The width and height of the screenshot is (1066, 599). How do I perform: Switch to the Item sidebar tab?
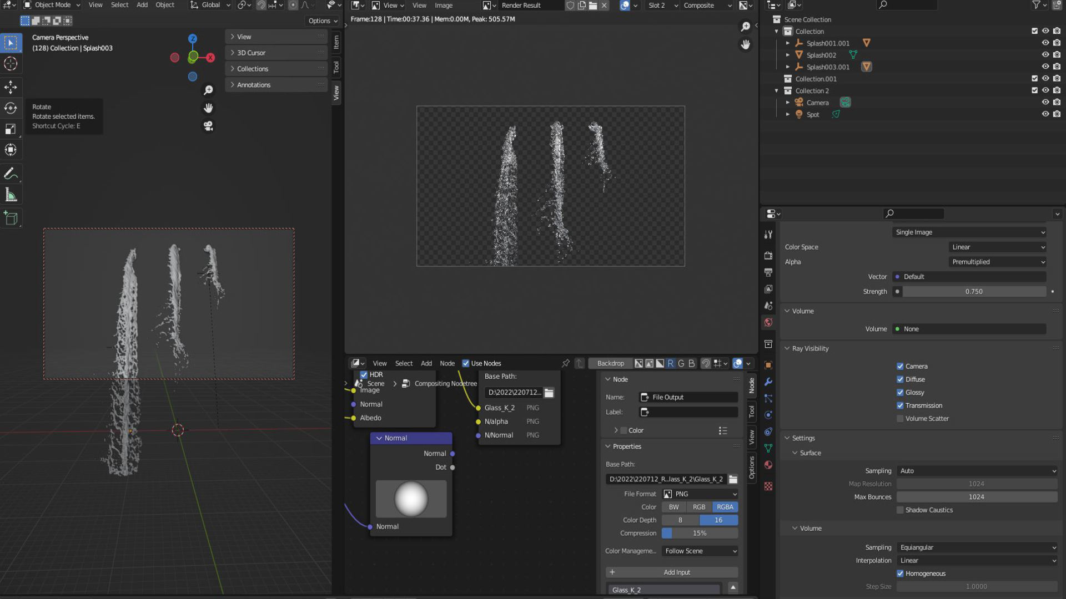pyautogui.click(x=336, y=43)
